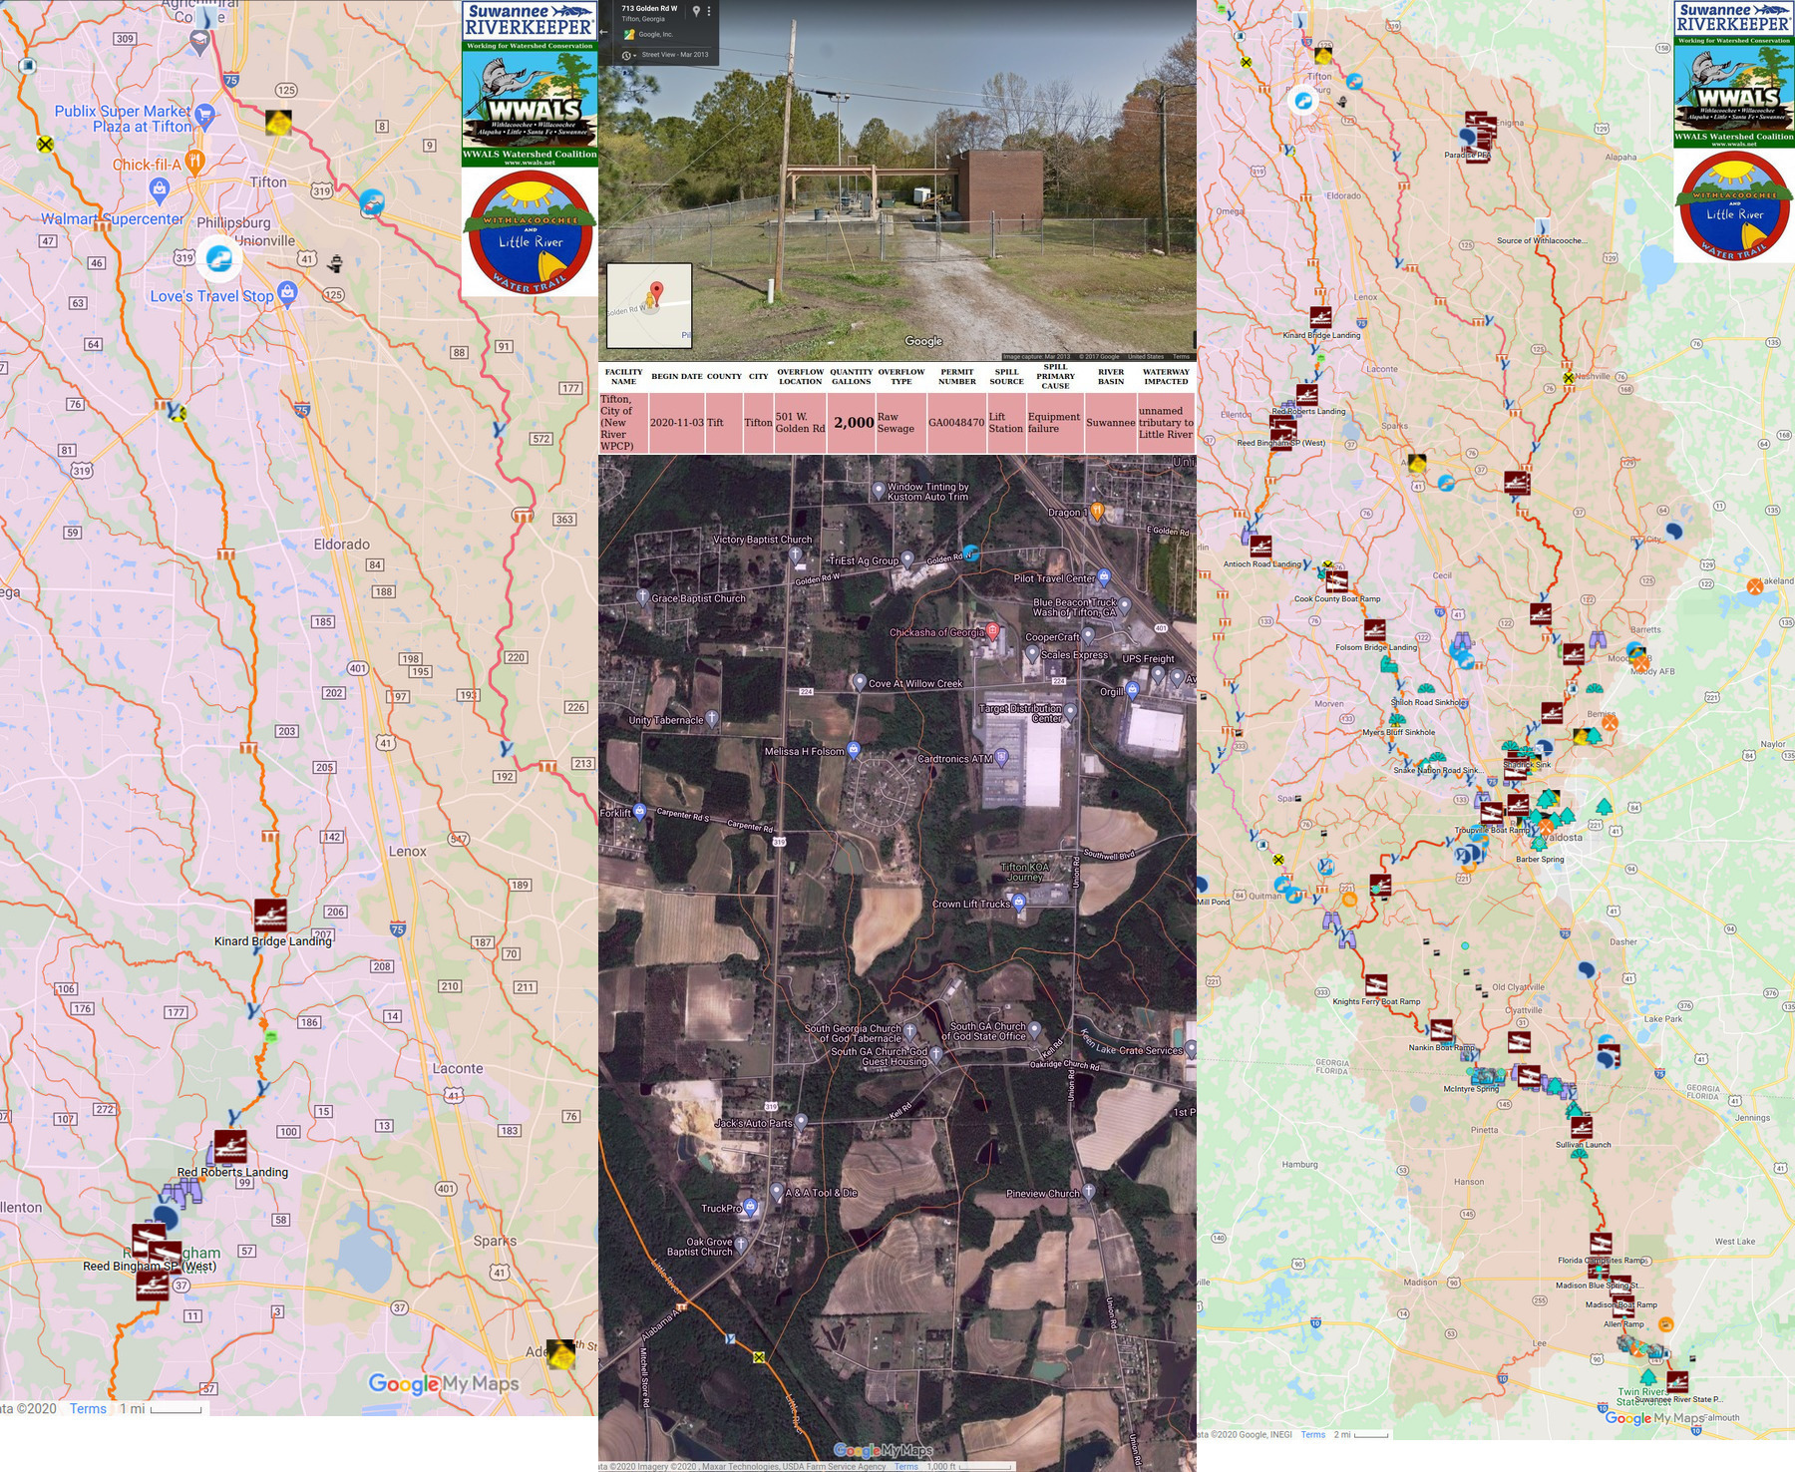Screen dimensions: 1795x1472
Task: Click the location pin icon beside 713 Golden Rd W
Action: [x=696, y=11]
